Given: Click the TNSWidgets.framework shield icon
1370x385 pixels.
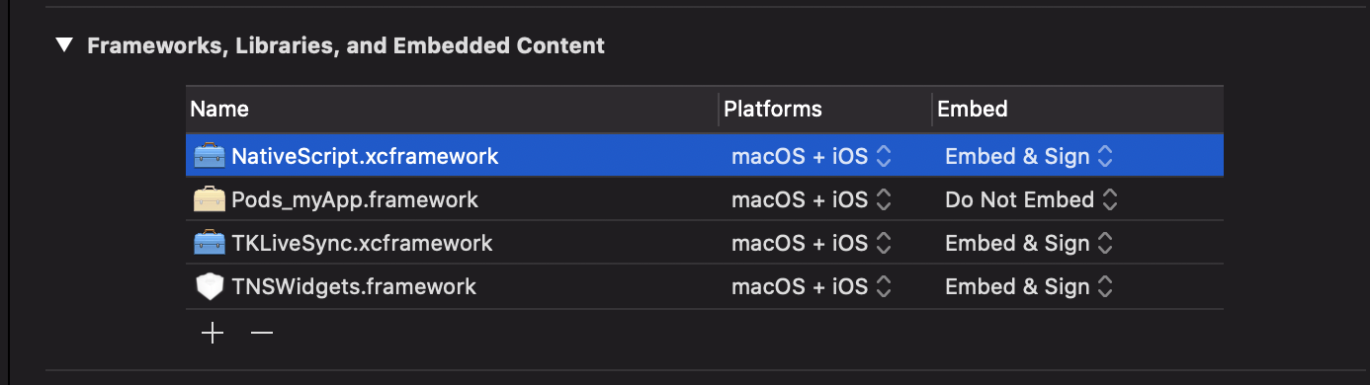Looking at the screenshot, I should coord(210,286).
